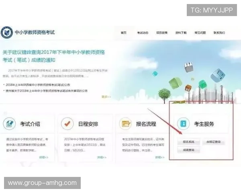The height and width of the screenshot is (193, 241).
Task: Click 详细>> under 考试介绍
Action: click(44, 157)
